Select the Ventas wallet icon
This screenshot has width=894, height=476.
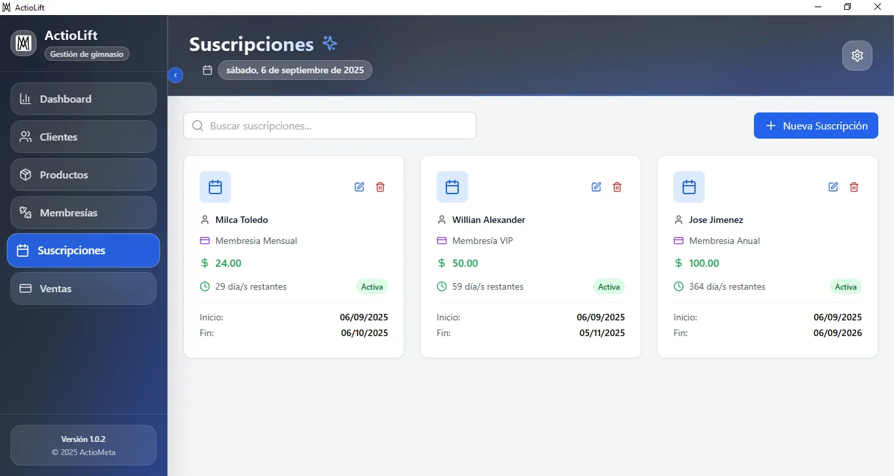pyautogui.click(x=26, y=288)
